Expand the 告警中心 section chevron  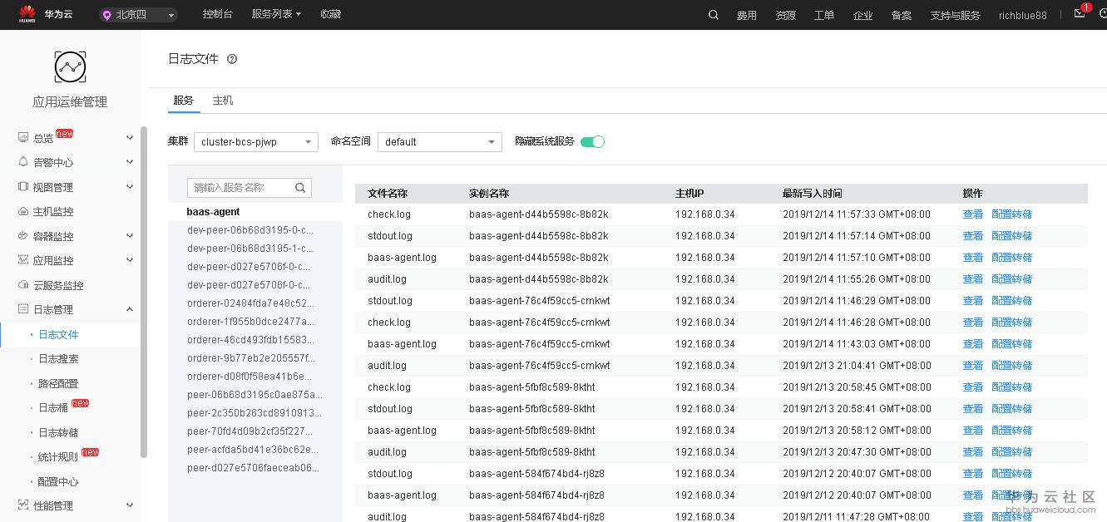coord(129,162)
